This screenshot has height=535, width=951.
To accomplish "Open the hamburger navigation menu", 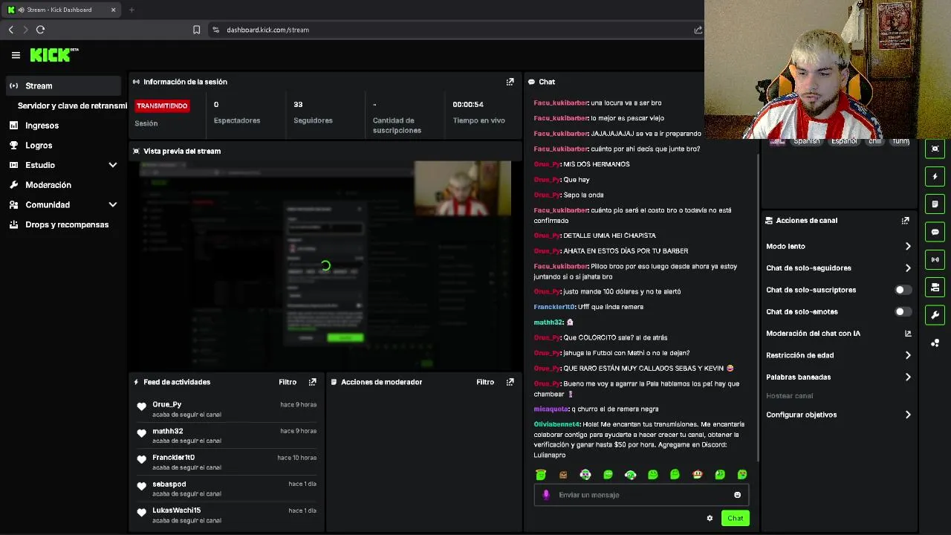I will [16, 55].
